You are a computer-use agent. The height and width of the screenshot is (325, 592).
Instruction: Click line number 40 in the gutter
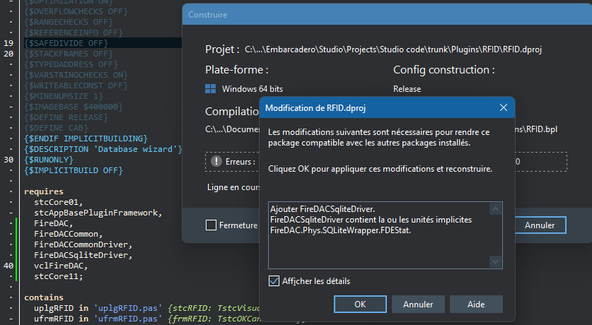click(x=8, y=266)
